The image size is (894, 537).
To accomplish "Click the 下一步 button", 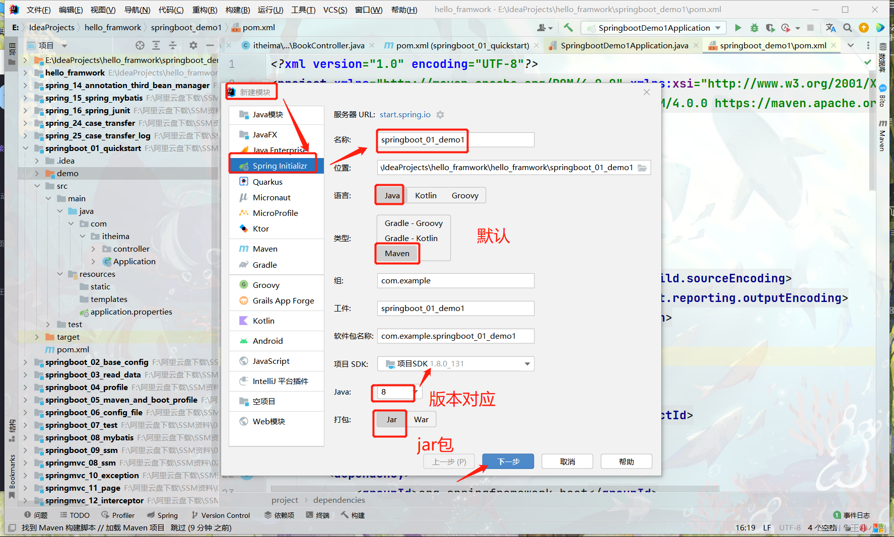I will pyautogui.click(x=508, y=462).
